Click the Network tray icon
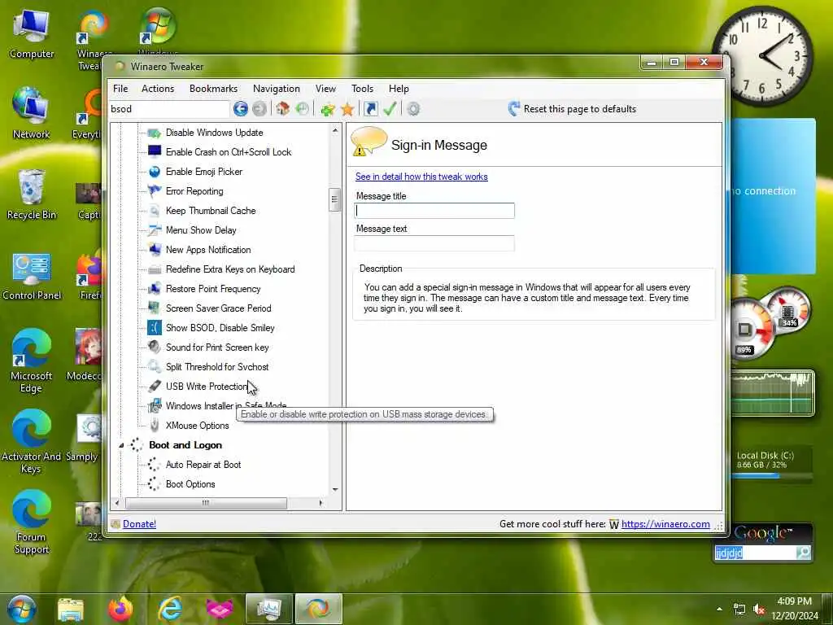Image resolution: width=833 pixels, height=625 pixels. [x=739, y=609]
